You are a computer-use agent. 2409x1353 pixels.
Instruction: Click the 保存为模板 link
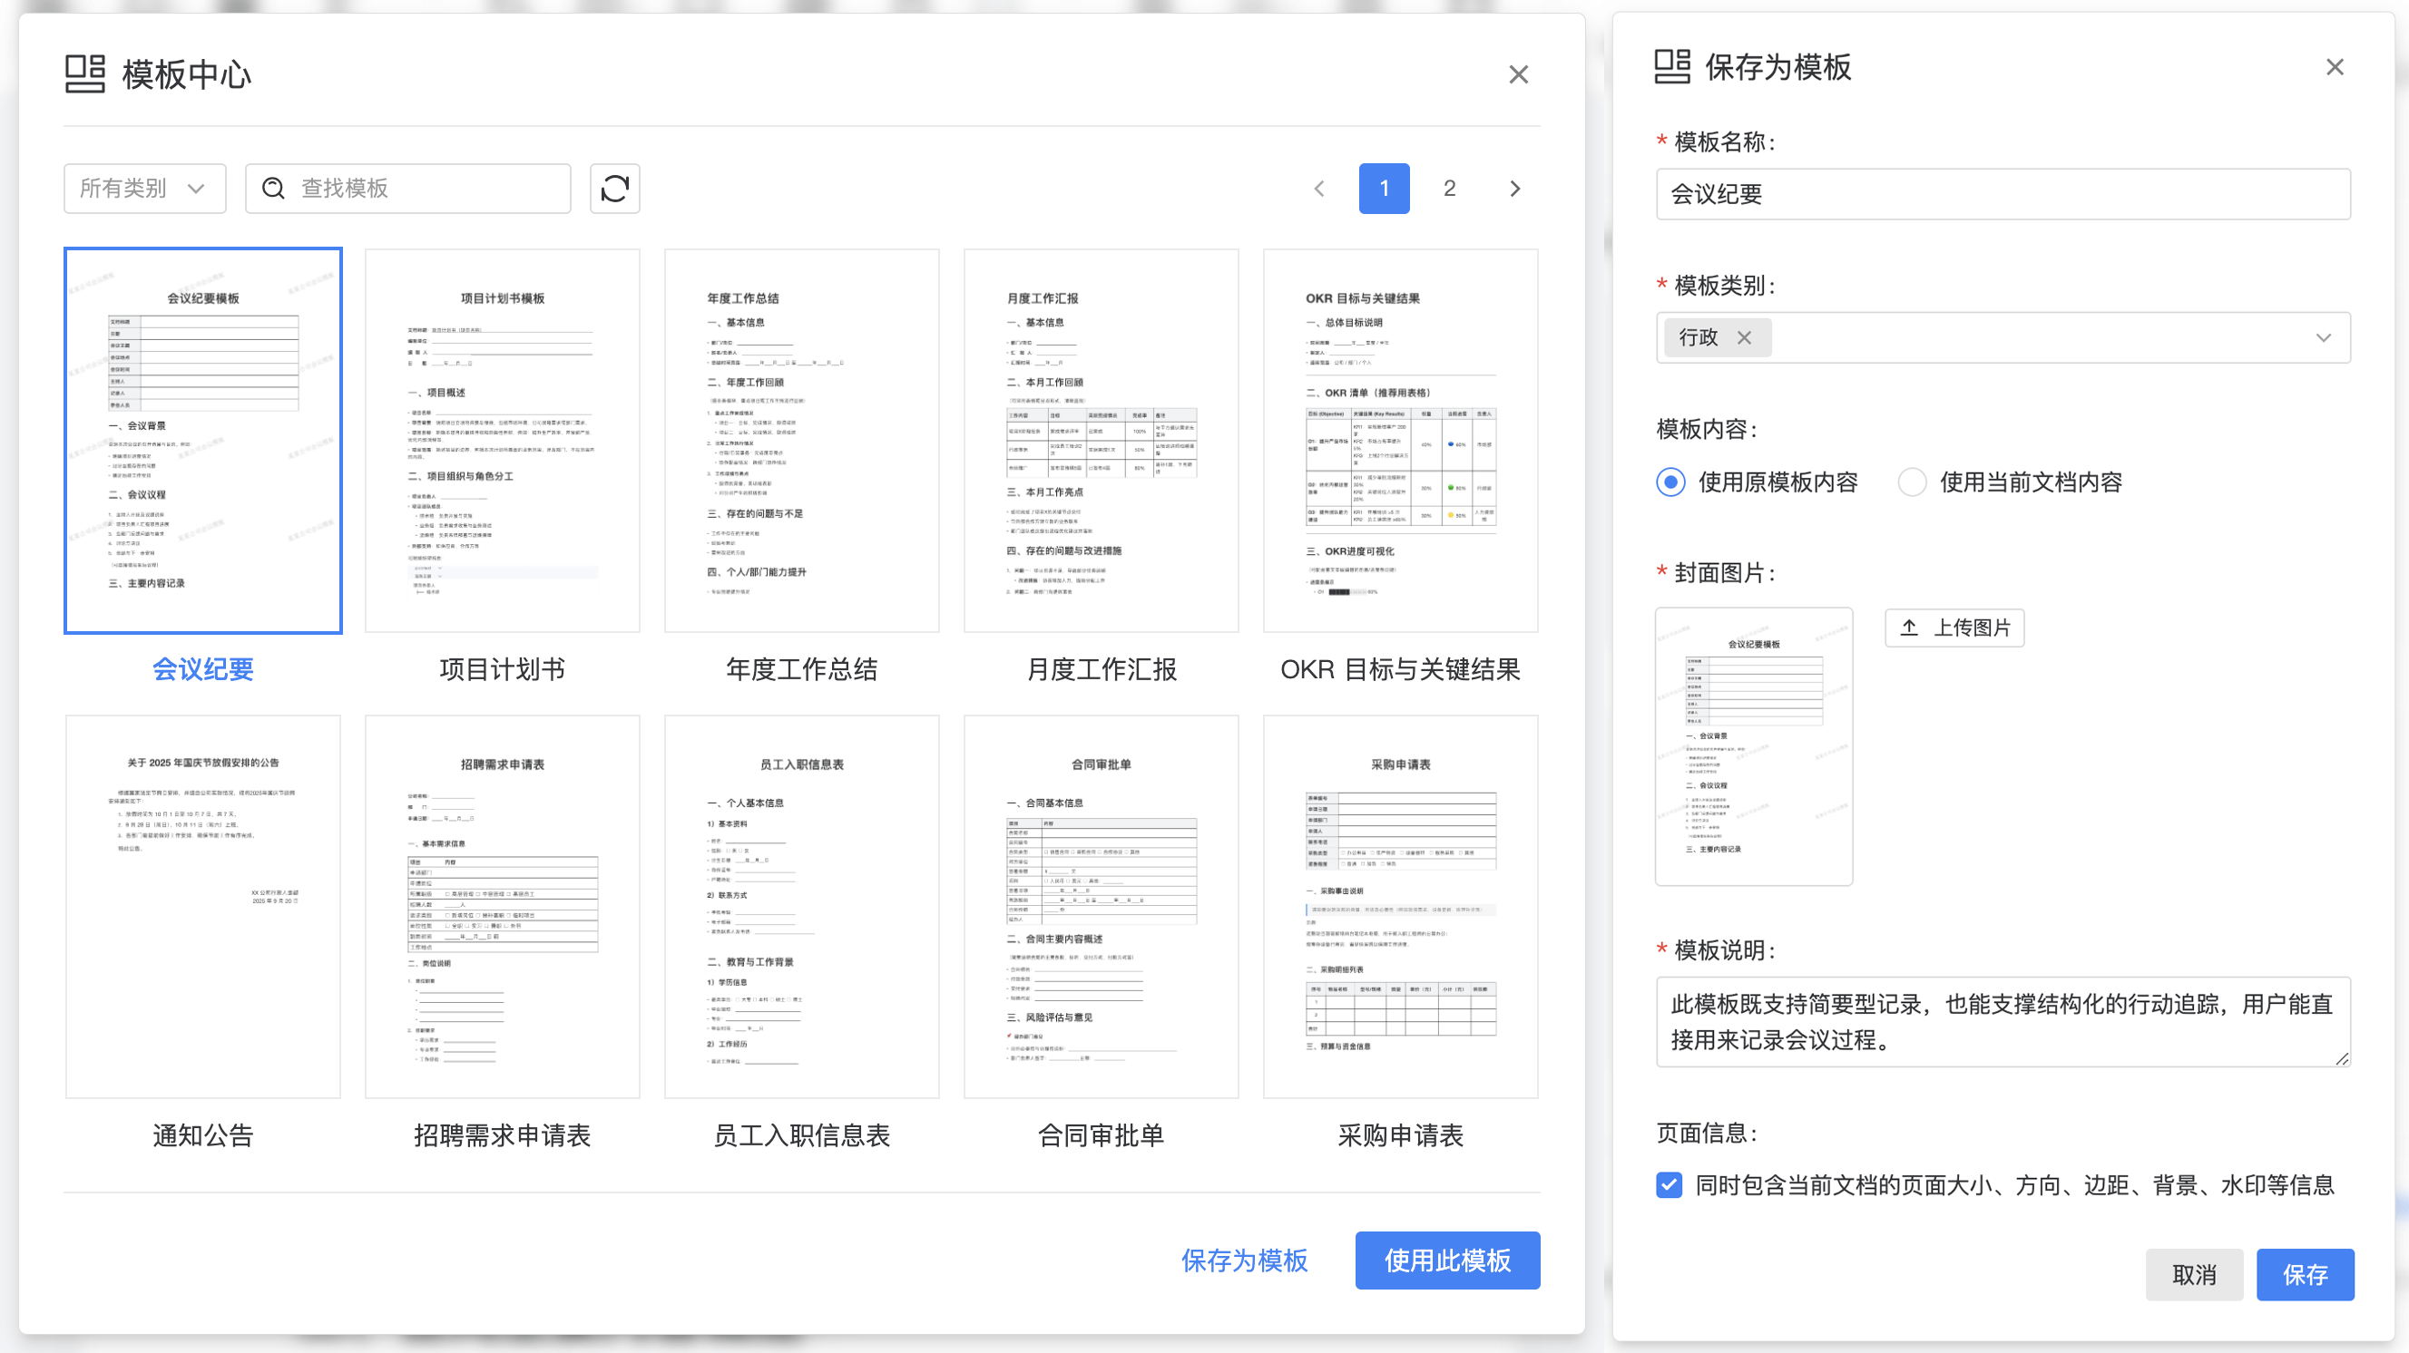coord(1244,1261)
